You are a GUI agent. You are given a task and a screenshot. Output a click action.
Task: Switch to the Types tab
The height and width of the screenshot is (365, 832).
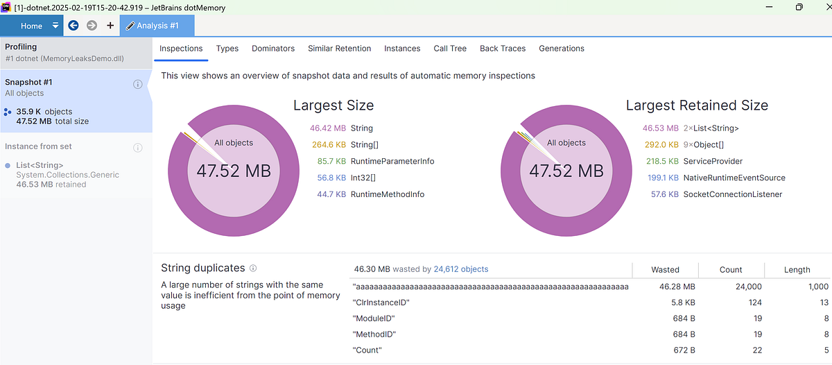227,49
